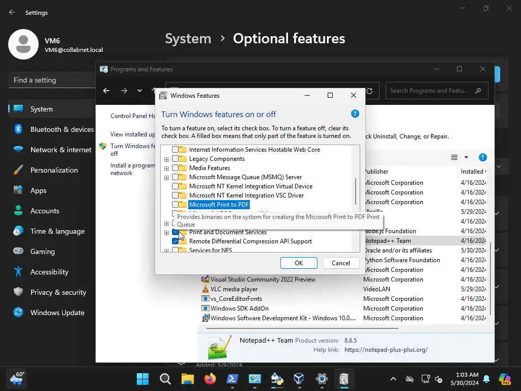This screenshot has width=521, height=391.
Task: Check Microsoft NT Kernel Integration Virtual Device
Action: pos(175,186)
